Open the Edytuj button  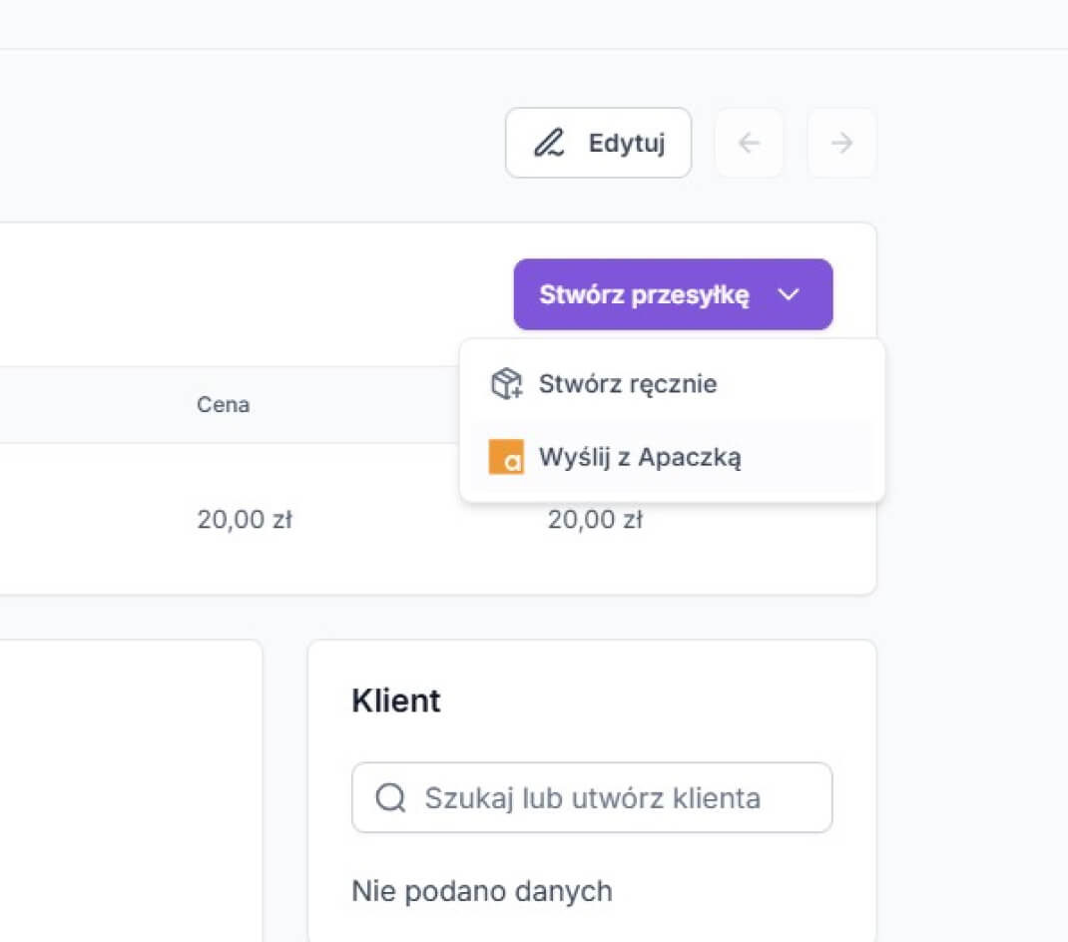[598, 143]
